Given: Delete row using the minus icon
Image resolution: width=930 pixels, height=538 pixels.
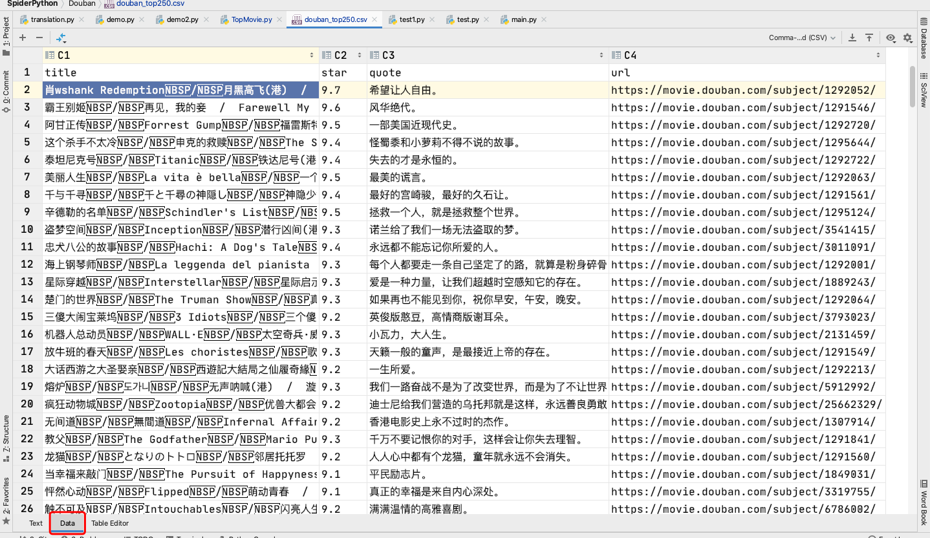Looking at the screenshot, I should click(x=39, y=38).
